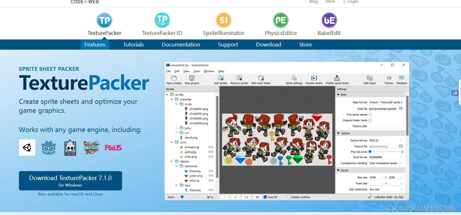Image resolution: width=461 pixels, height=215 pixels.
Task: Click Add sprites toolbar icon
Action: [221, 78]
